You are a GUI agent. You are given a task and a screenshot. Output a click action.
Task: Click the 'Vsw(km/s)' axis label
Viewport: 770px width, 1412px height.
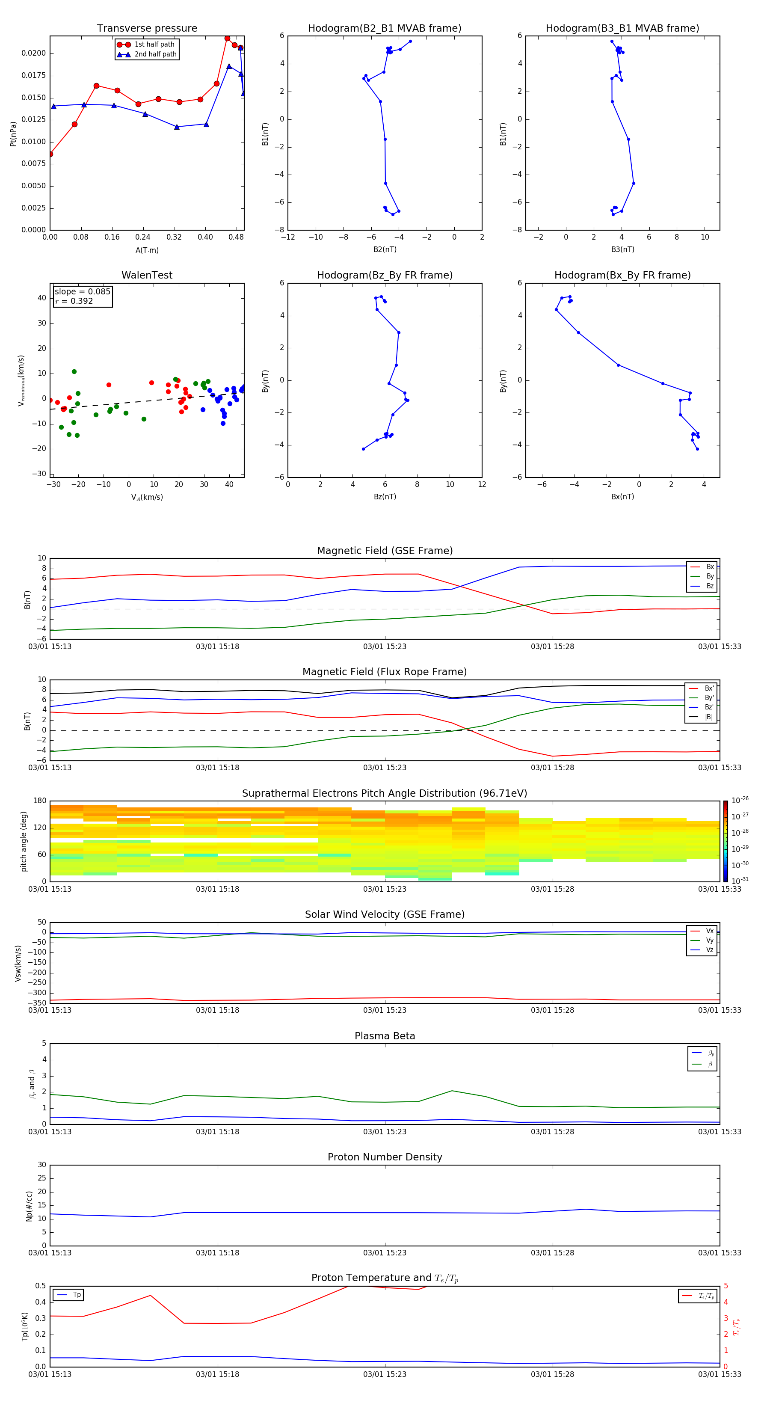18,963
